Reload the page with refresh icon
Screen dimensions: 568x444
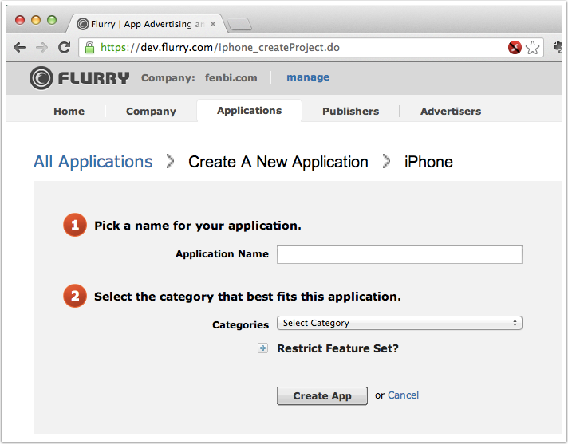pos(65,48)
